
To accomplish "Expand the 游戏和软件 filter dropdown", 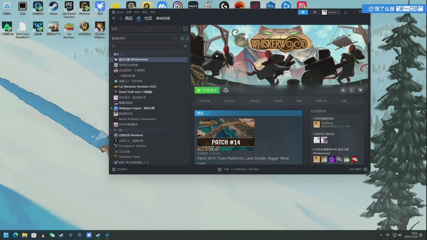I will point(144,38).
